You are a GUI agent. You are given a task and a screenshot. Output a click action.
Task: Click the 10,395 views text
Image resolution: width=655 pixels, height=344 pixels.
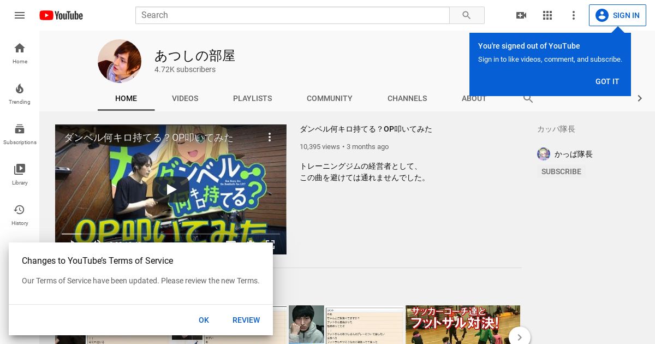319,147
